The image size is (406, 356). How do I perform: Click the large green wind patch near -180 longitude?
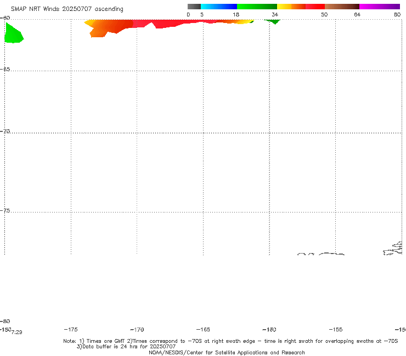coord(13,34)
